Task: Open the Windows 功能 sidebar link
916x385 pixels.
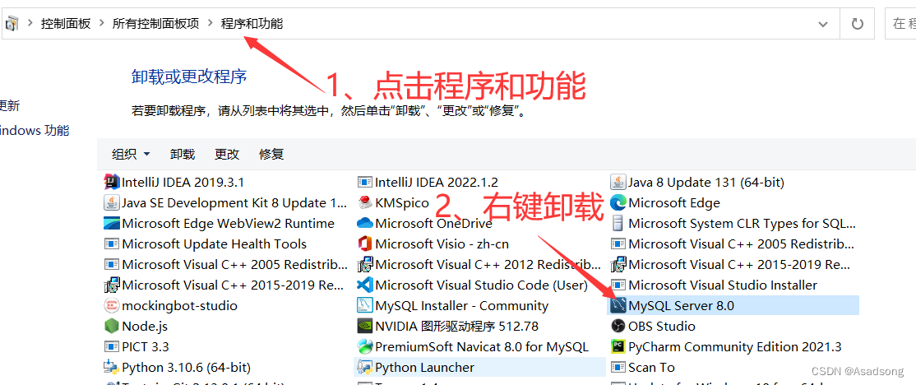Action: point(35,130)
